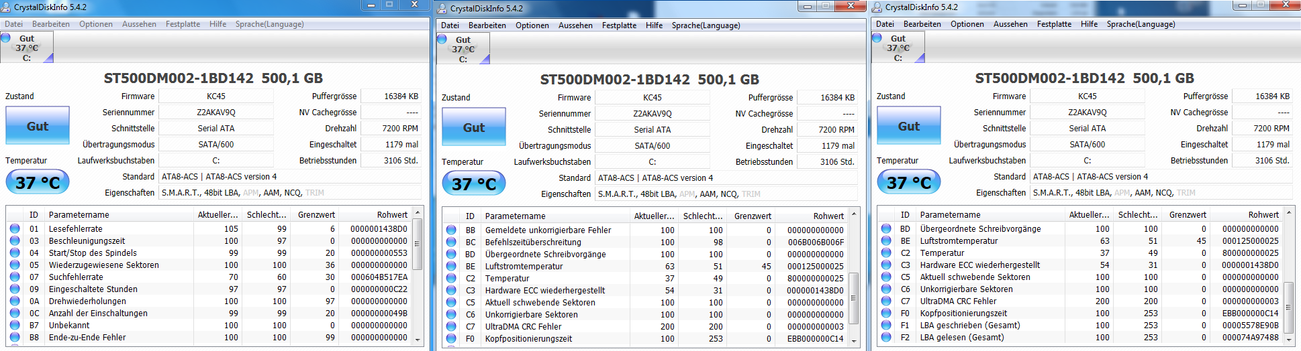Image resolution: width=1301 pixels, height=351 pixels.
Task: Click the status circle beside Start/Stop des Spindels
Action: 15,253
